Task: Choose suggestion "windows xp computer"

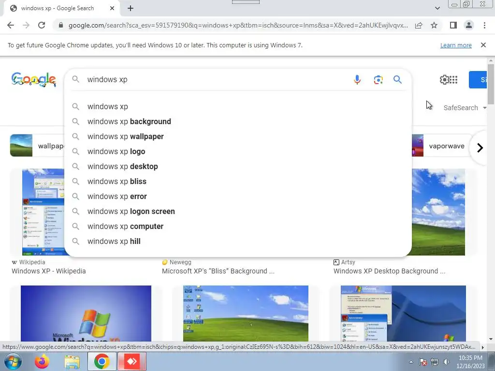Action: click(x=238, y=227)
